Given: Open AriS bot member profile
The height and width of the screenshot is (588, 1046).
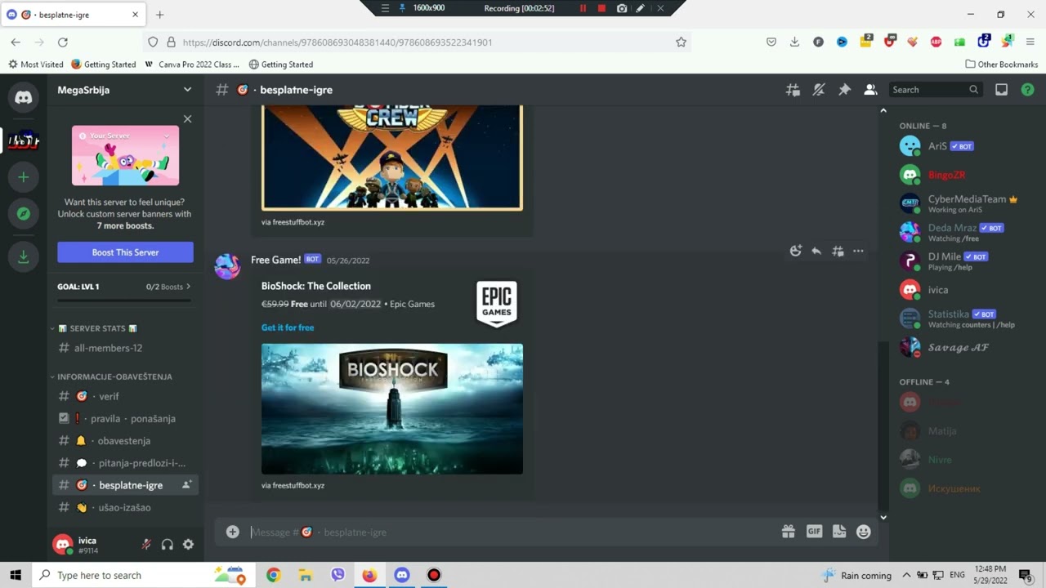Looking at the screenshot, I should [964, 146].
